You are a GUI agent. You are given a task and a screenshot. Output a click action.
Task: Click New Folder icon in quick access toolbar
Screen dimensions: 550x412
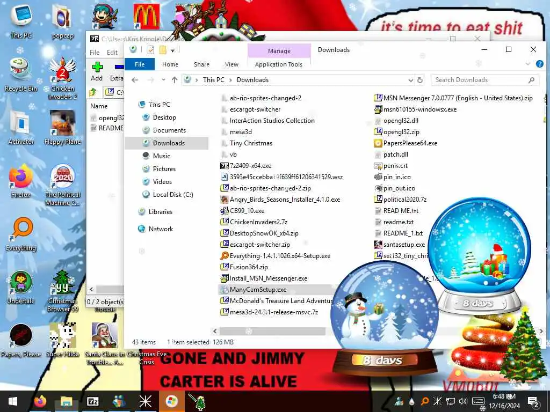pos(163,50)
